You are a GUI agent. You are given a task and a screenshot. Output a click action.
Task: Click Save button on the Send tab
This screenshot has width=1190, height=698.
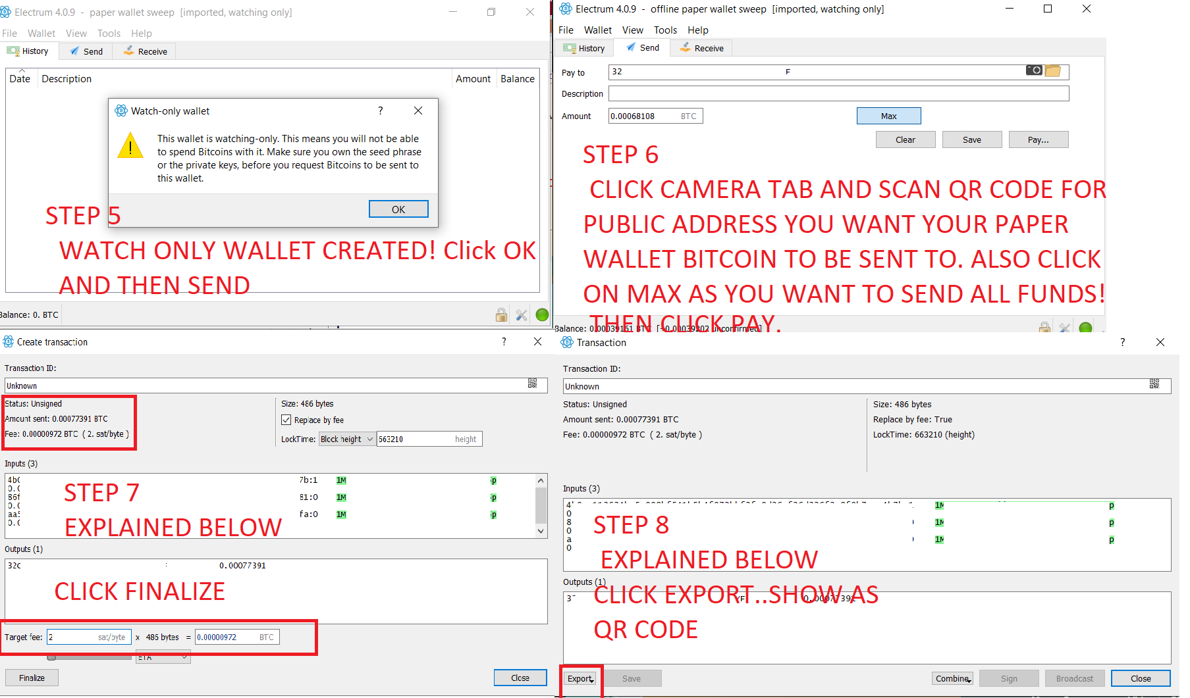pyautogui.click(x=972, y=139)
